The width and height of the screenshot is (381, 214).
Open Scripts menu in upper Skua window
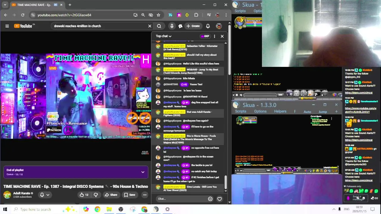pyautogui.click(x=240, y=11)
